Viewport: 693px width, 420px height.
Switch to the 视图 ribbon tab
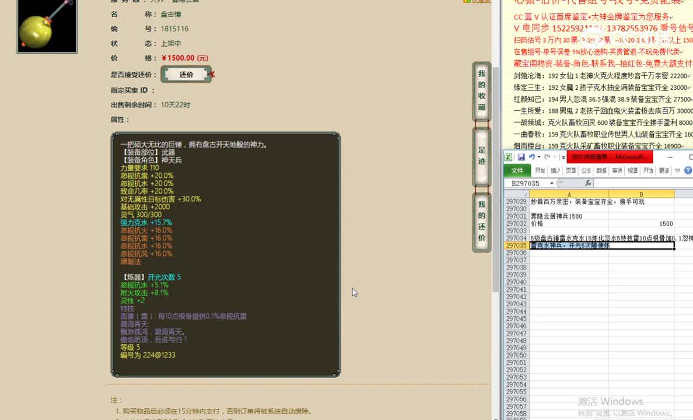(632, 170)
